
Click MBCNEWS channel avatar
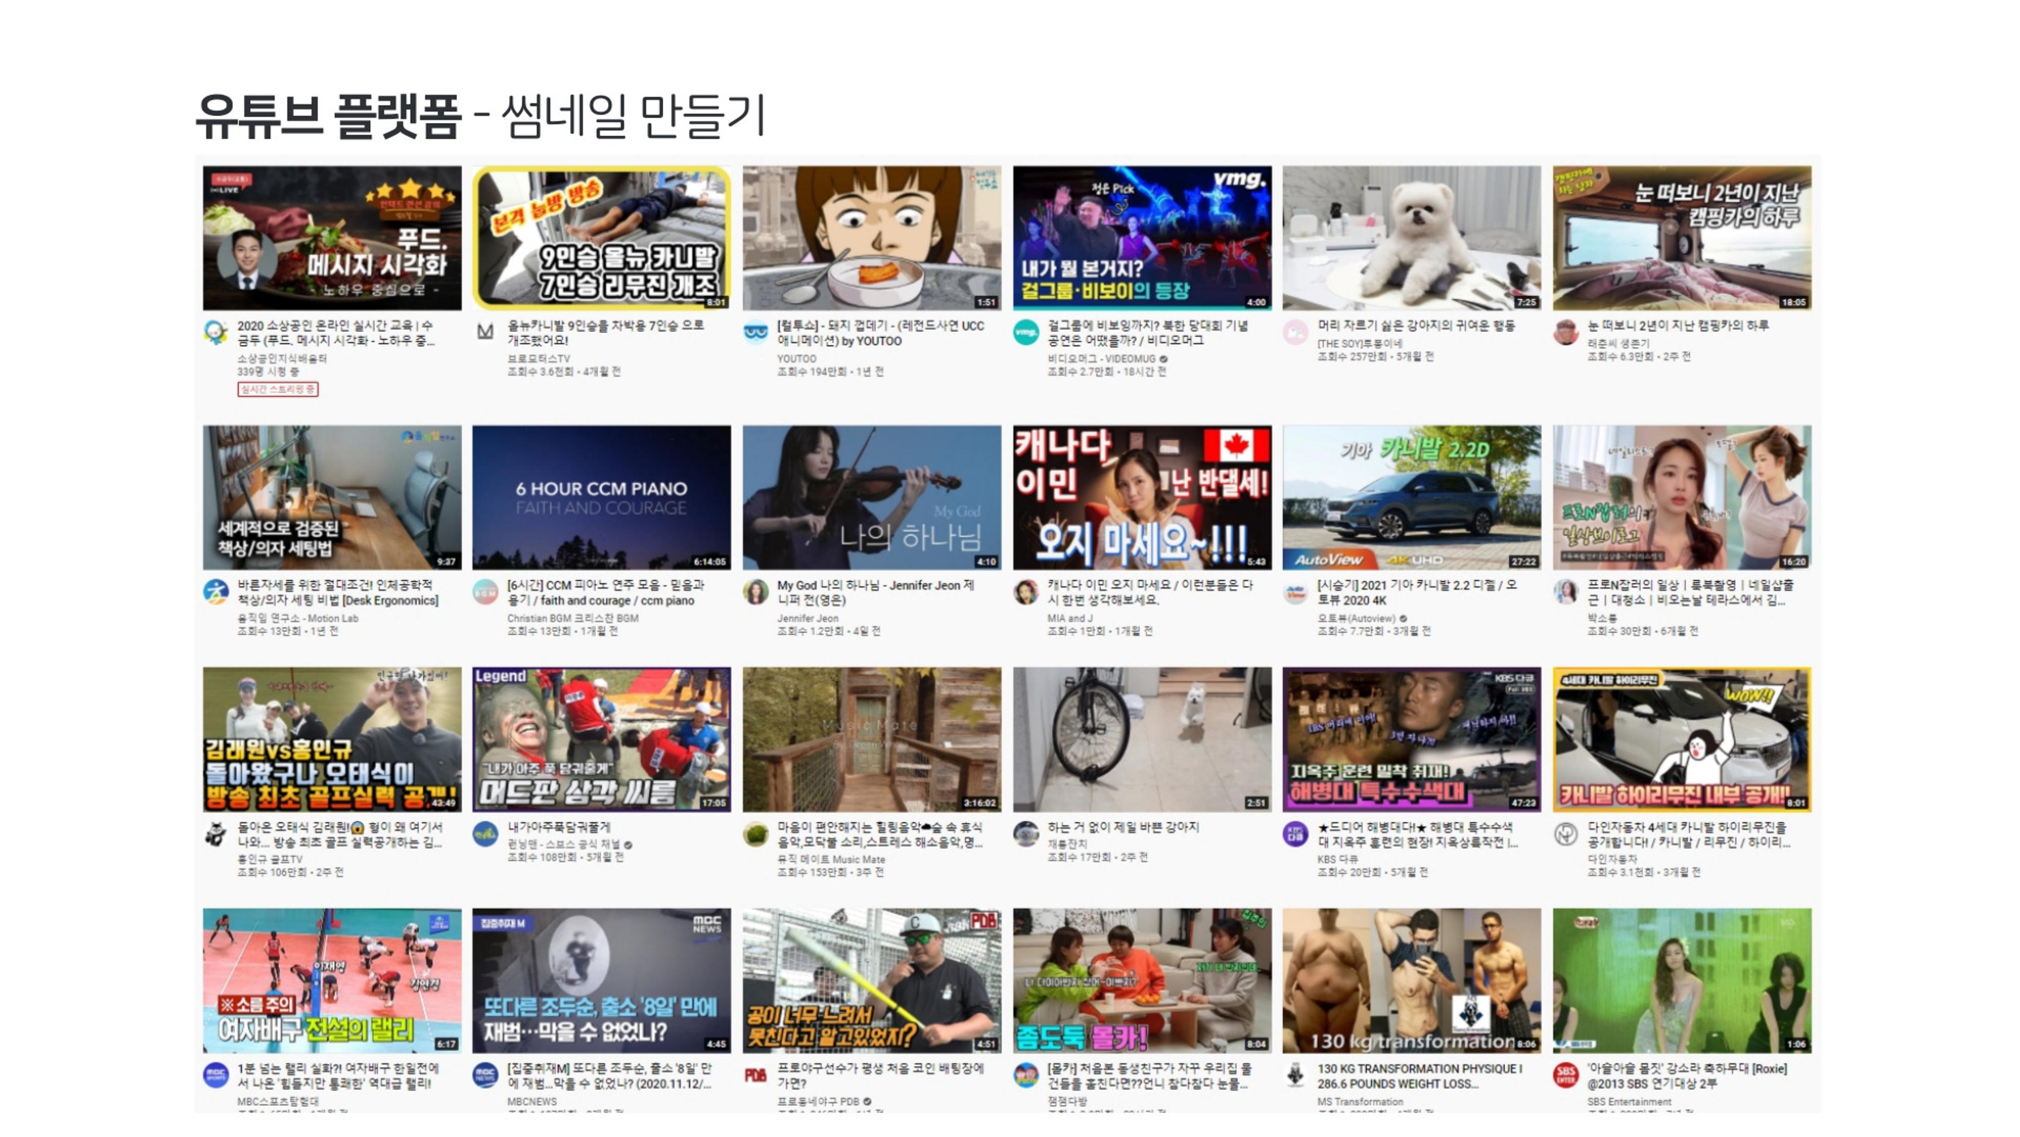coord(485,1075)
